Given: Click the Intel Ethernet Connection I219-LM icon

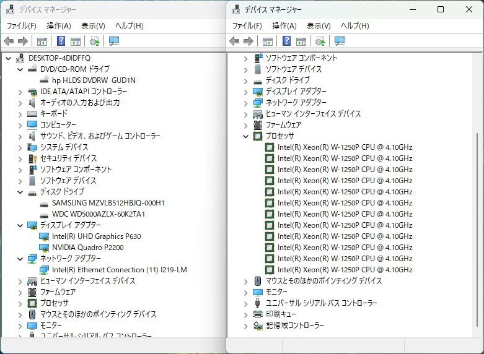Looking at the screenshot, I should (44, 270).
